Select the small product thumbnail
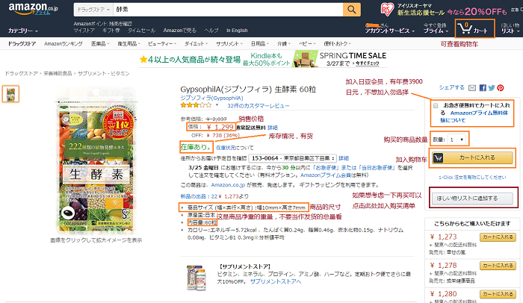Image resolution: width=523 pixels, height=303 pixels. tap(10, 94)
